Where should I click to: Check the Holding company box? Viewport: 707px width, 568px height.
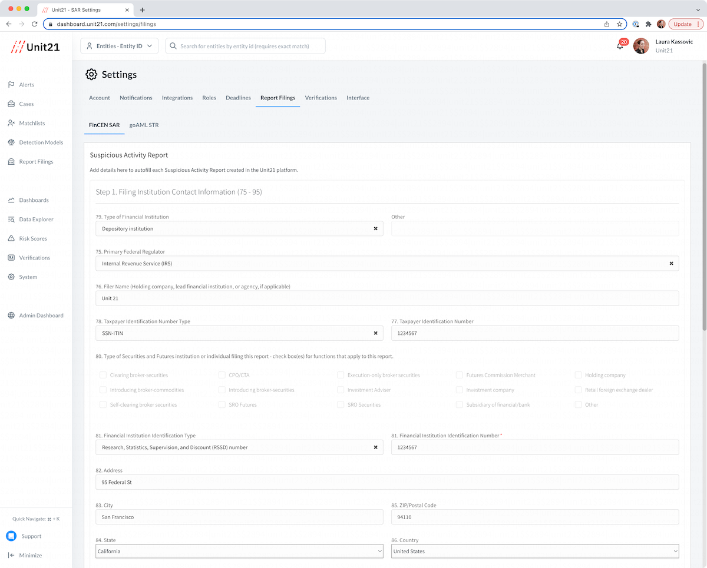[579, 375]
